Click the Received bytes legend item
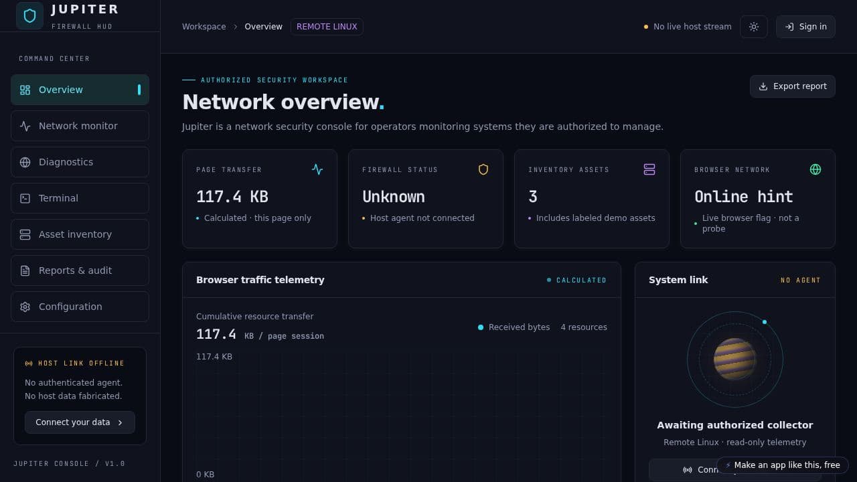Viewport: 857px width, 482px height. coord(514,327)
